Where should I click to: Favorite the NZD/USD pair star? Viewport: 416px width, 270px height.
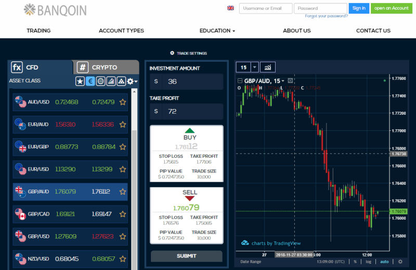123,259
